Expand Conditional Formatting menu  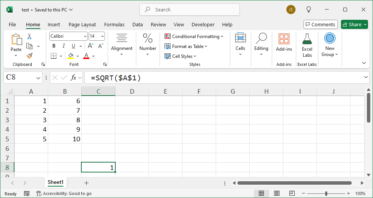pos(222,36)
